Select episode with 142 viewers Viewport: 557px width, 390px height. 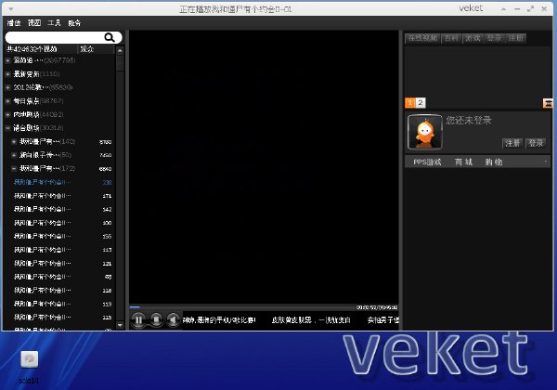pos(62,209)
